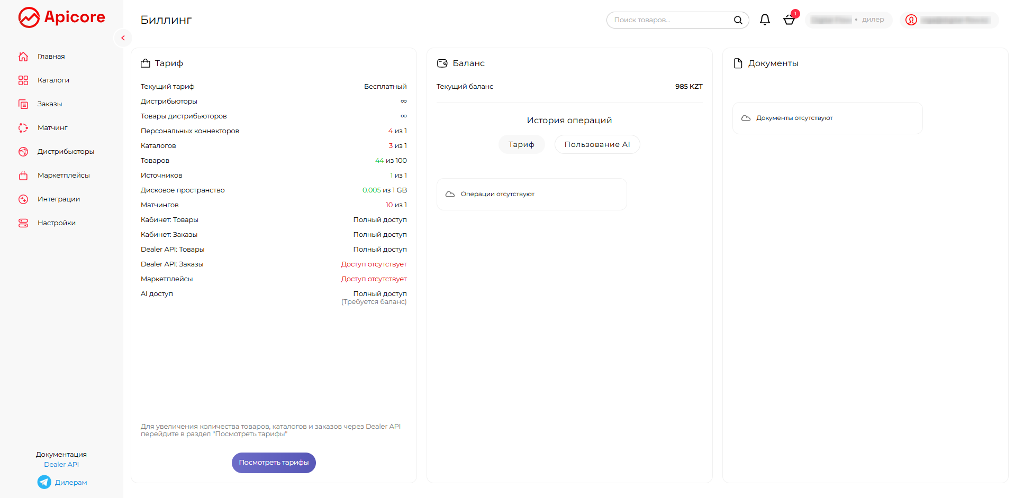Collapse the sidebar with the arrow

(x=123, y=38)
